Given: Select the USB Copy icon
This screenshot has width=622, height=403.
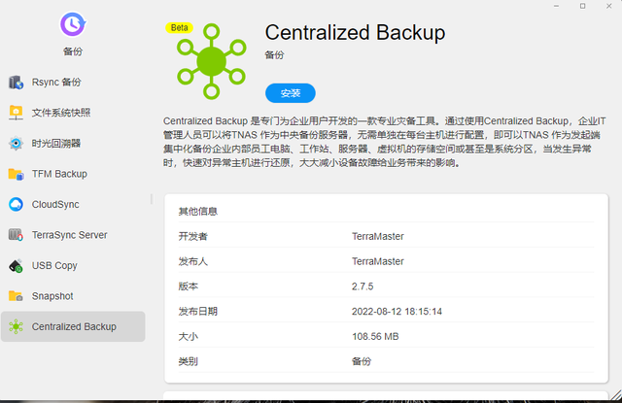Looking at the screenshot, I should click(16, 266).
